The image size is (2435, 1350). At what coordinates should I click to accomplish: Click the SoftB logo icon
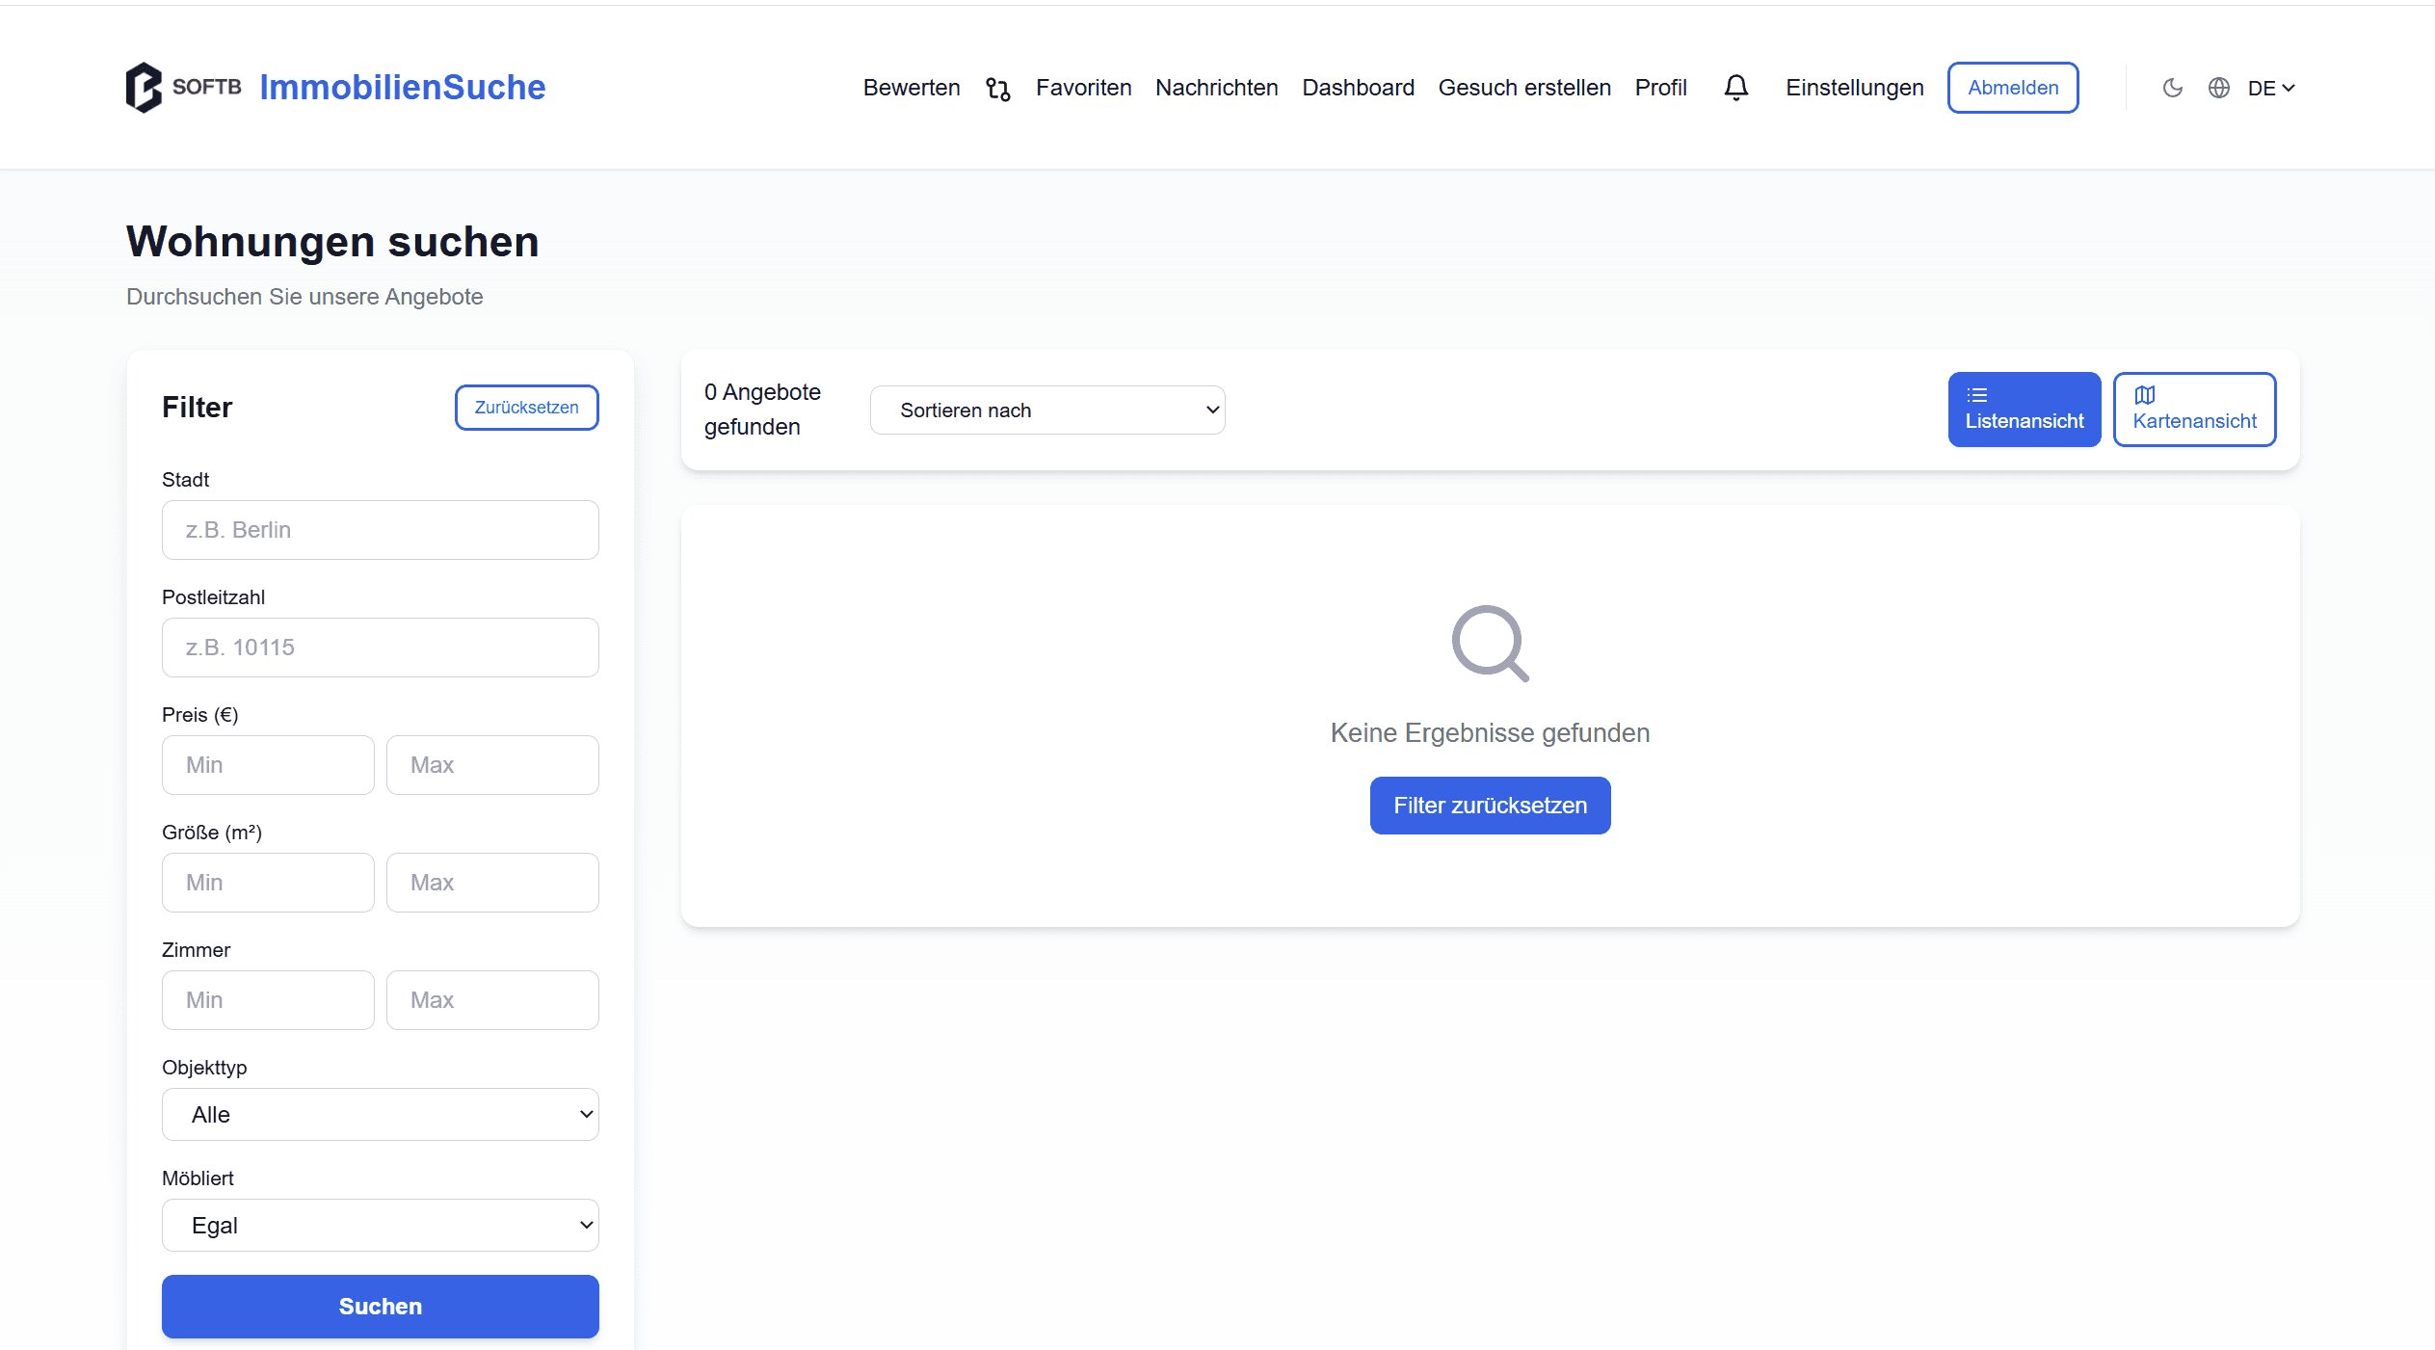pos(144,88)
